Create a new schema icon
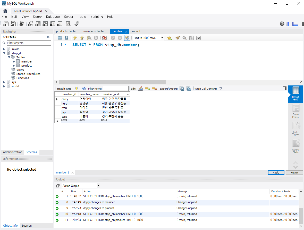The image size is (304, 230). pos(31,24)
